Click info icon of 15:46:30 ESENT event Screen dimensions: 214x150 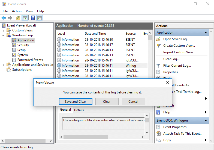(59, 39)
